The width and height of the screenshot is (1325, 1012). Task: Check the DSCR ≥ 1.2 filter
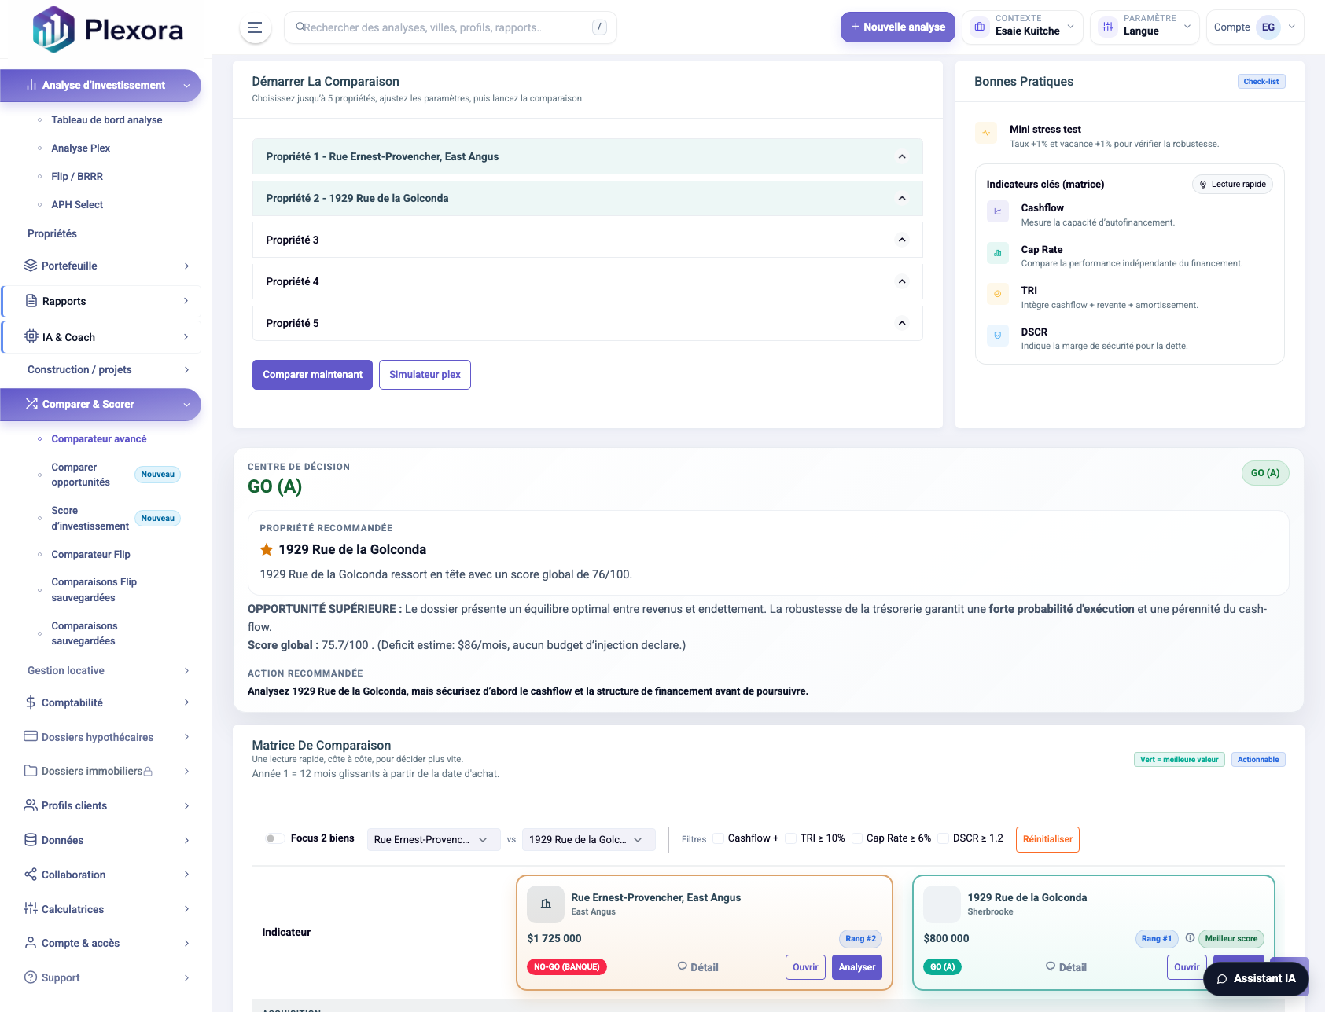click(943, 838)
